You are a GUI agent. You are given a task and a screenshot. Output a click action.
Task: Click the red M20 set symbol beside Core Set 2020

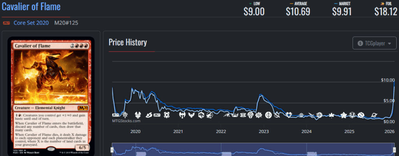click(x=6, y=23)
